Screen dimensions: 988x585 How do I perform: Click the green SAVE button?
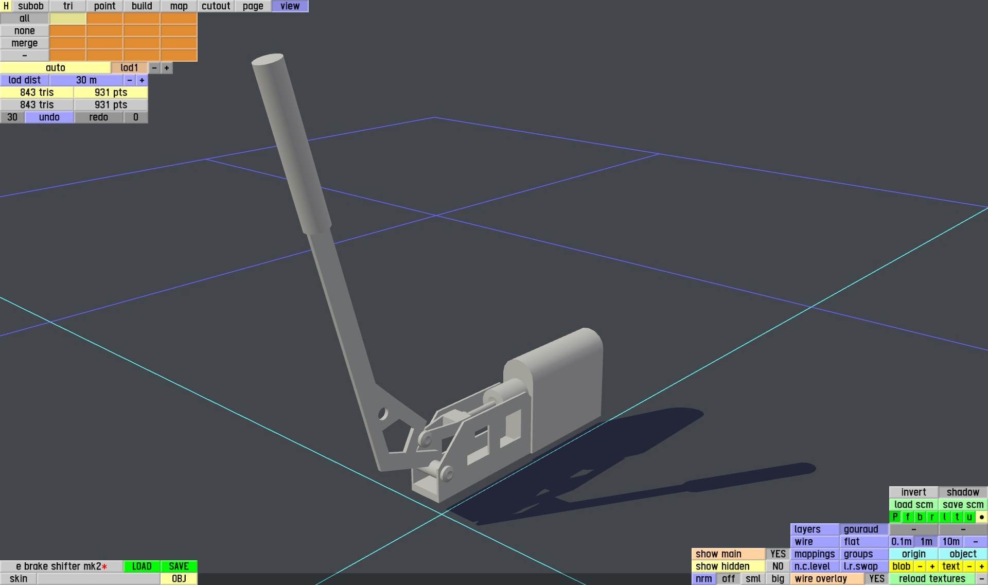point(179,566)
